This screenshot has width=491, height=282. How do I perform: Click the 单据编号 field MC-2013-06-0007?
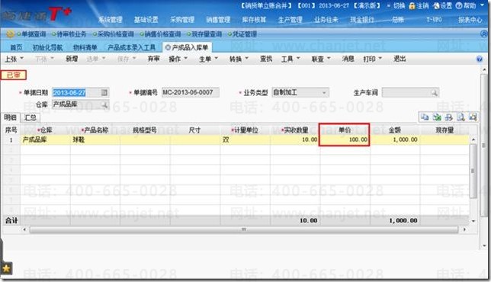click(x=190, y=93)
